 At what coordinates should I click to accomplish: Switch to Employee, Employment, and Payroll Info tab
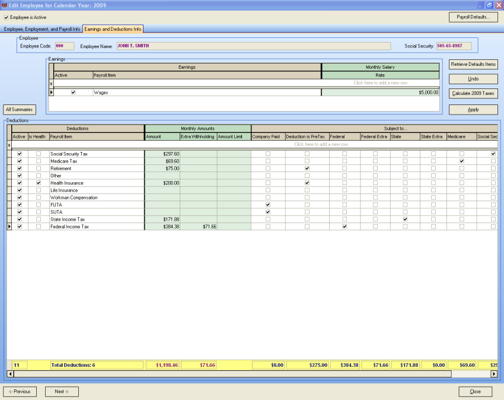click(42, 29)
